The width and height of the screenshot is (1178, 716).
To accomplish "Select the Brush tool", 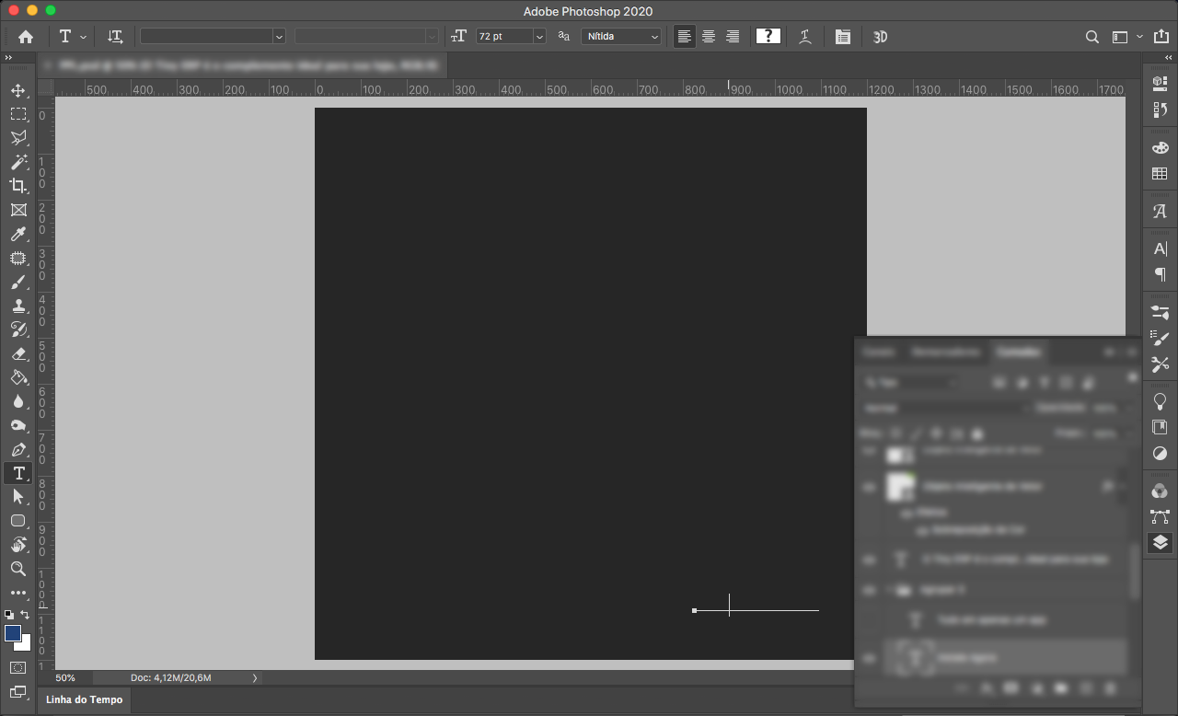I will [18, 282].
